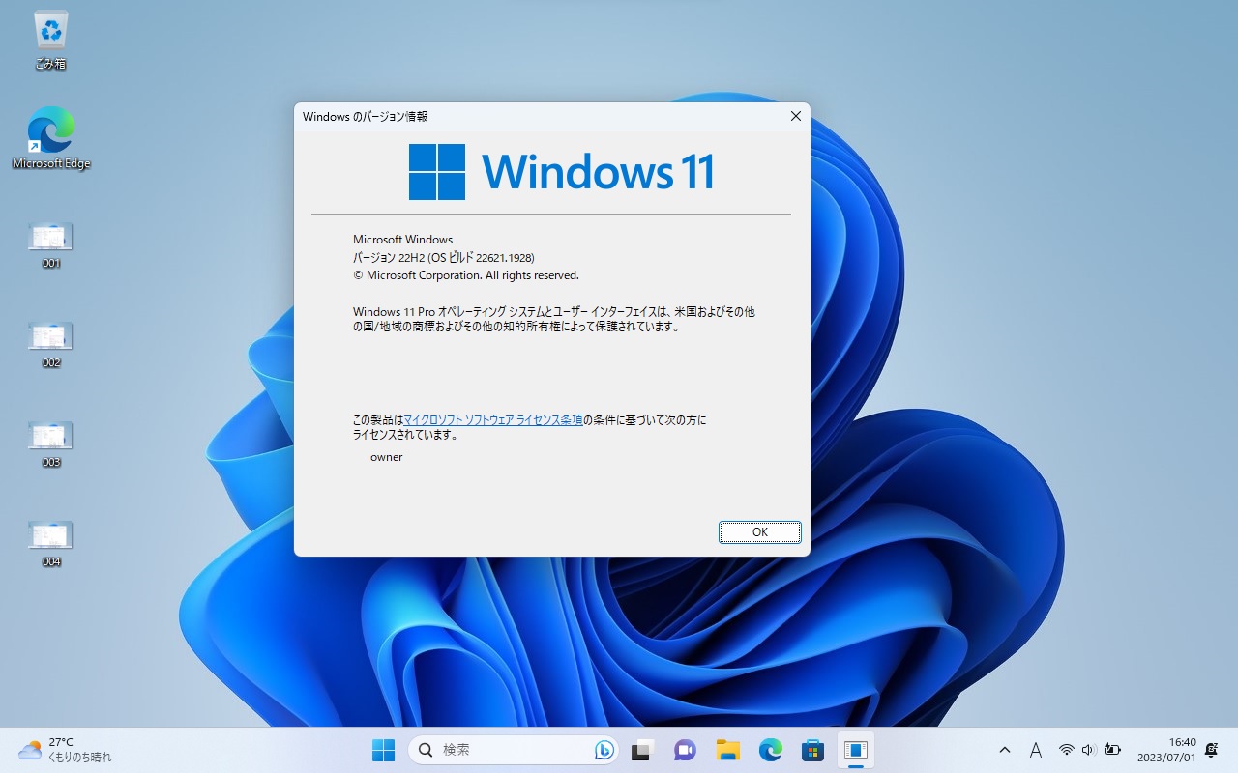Screen dimensions: 1238x773
Task: Launch the Chat app from the taskbar
Action: pyautogui.click(x=685, y=750)
